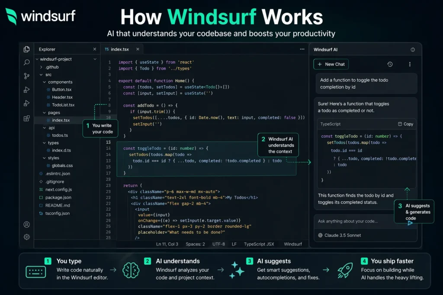Click Spaces: 2 in status bar
The image size is (443, 295).
(x=195, y=244)
